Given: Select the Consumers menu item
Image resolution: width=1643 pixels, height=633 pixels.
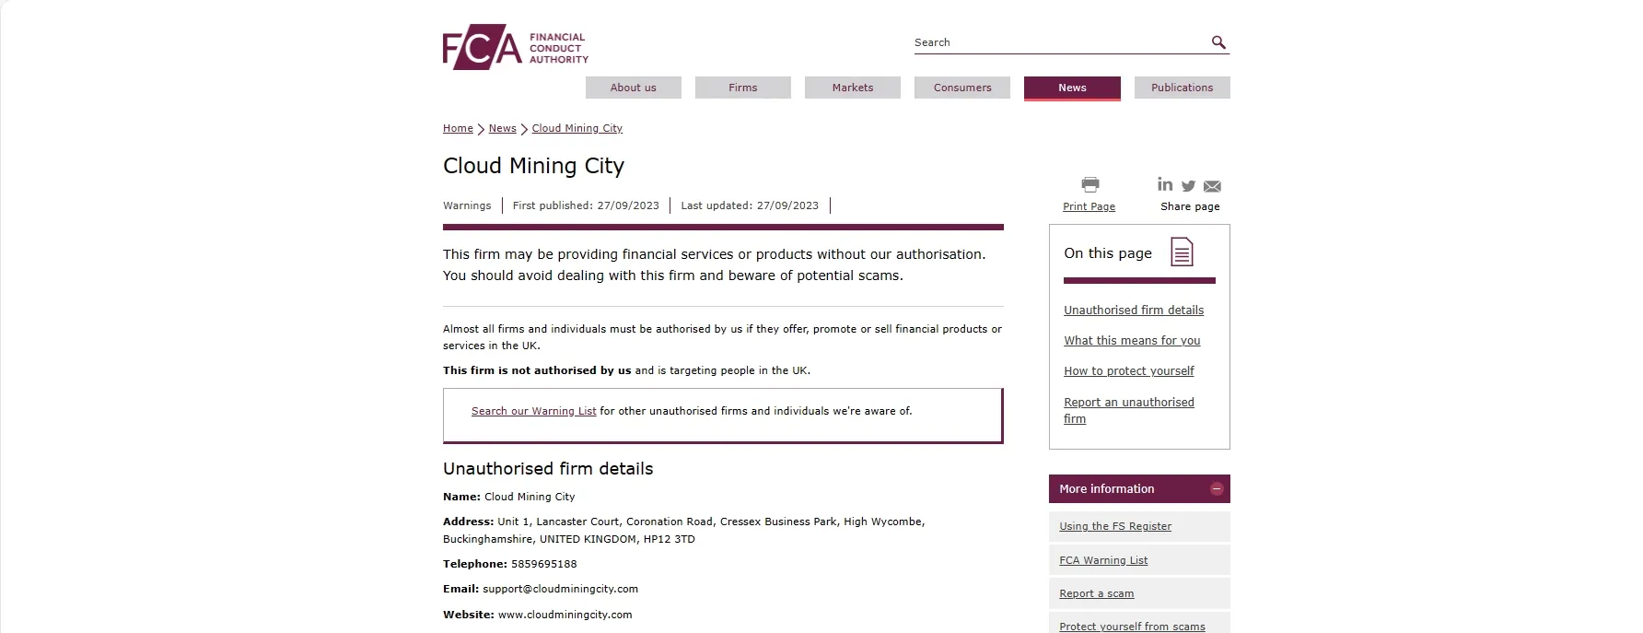Looking at the screenshot, I should [962, 88].
